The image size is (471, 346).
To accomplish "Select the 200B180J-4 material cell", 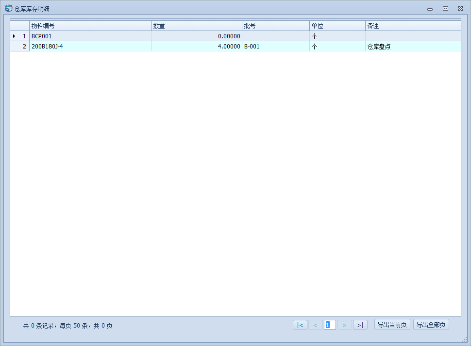I will 90,47.
